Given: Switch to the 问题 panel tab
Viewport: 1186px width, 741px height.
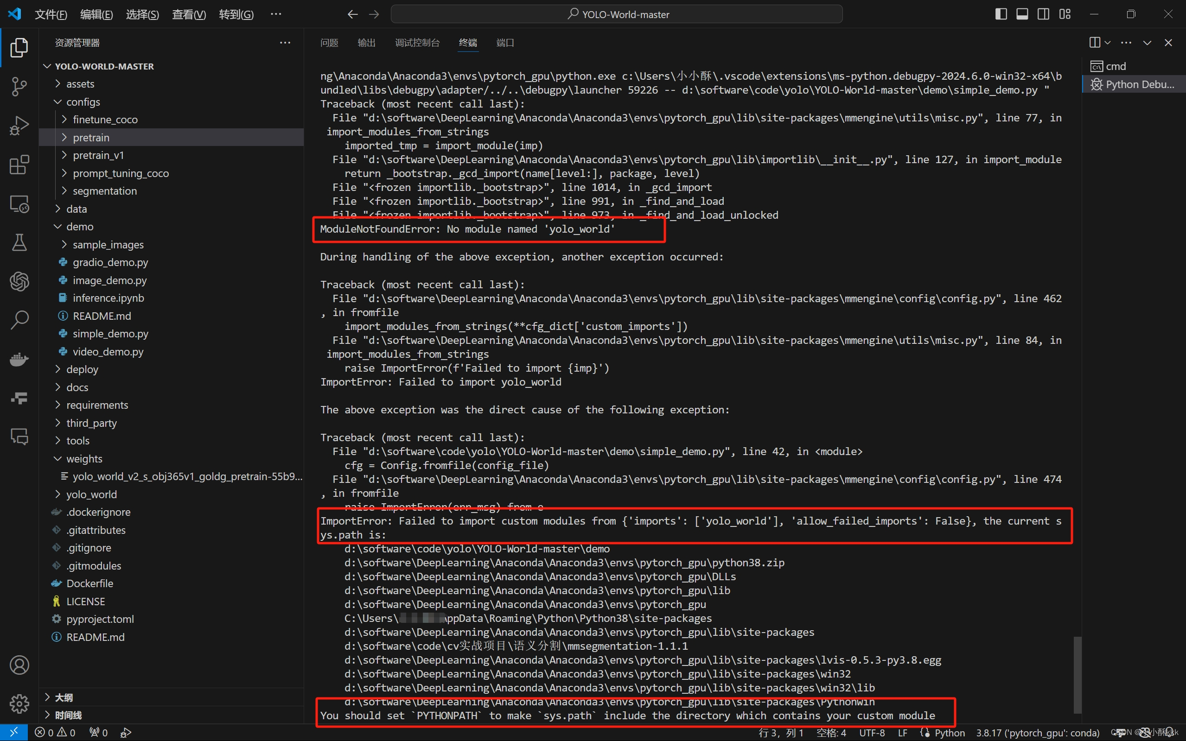Looking at the screenshot, I should tap(329, 43).
